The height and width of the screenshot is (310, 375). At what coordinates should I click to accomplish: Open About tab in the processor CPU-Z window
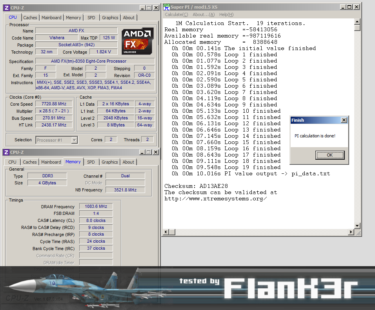pos(129,18)
